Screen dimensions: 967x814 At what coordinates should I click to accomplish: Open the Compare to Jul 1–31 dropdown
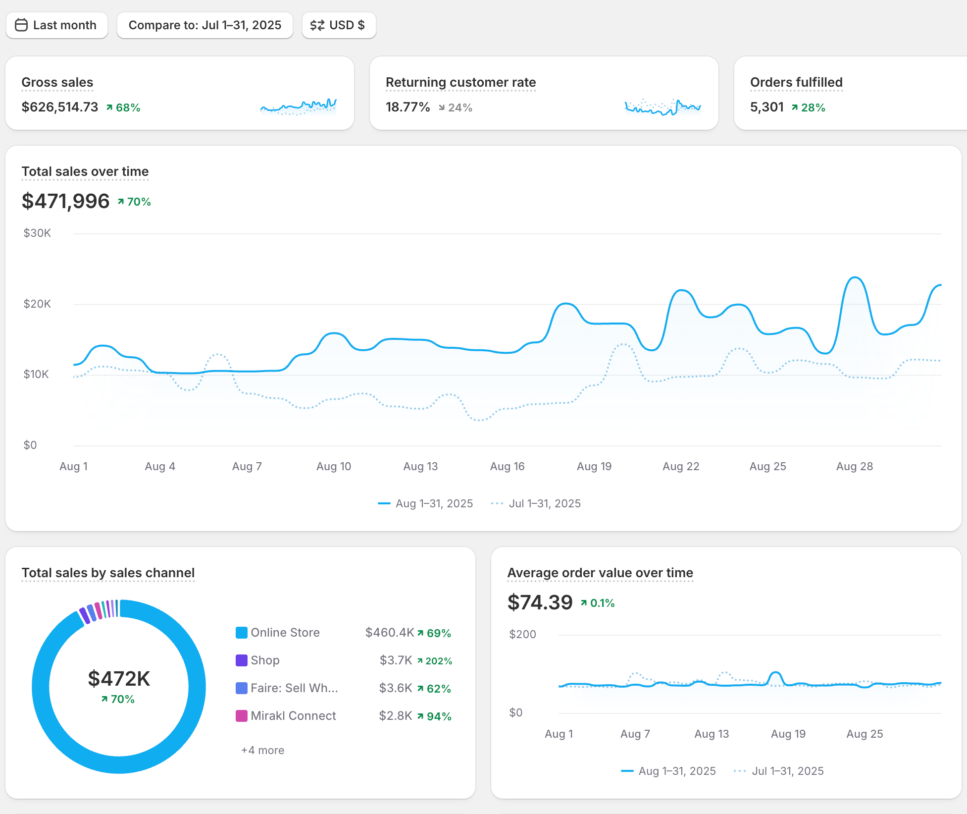pos(204,25)
